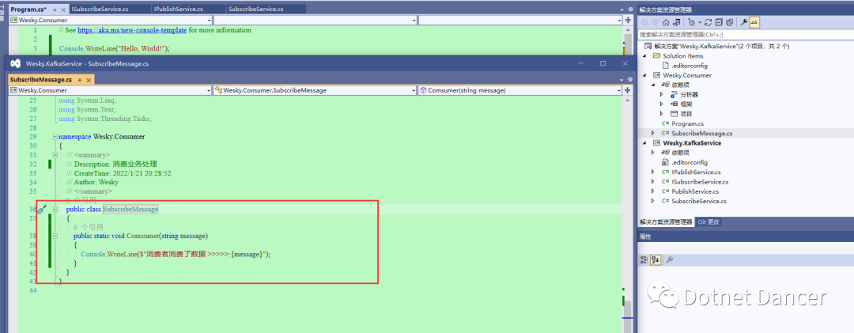Expand the 项目 node
The image size is (854, 333).
coord(662,114)
